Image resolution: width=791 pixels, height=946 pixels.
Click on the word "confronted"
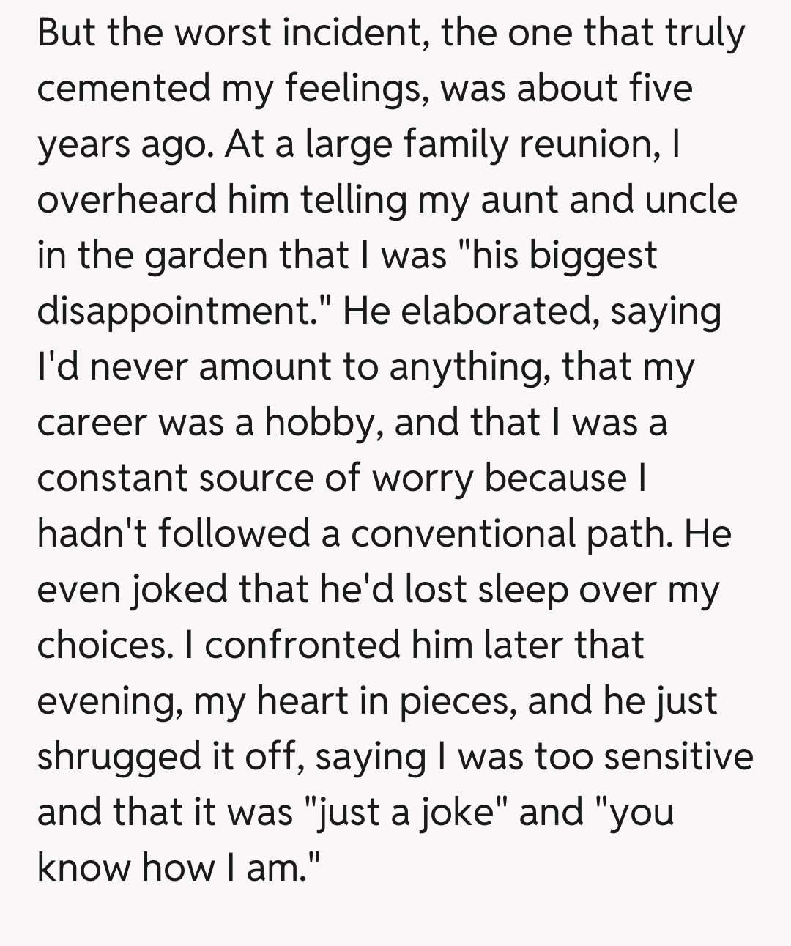(x=301, y=646)
